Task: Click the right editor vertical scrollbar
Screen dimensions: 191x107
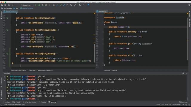Action: pyautogui.click(x=187, y=39)
